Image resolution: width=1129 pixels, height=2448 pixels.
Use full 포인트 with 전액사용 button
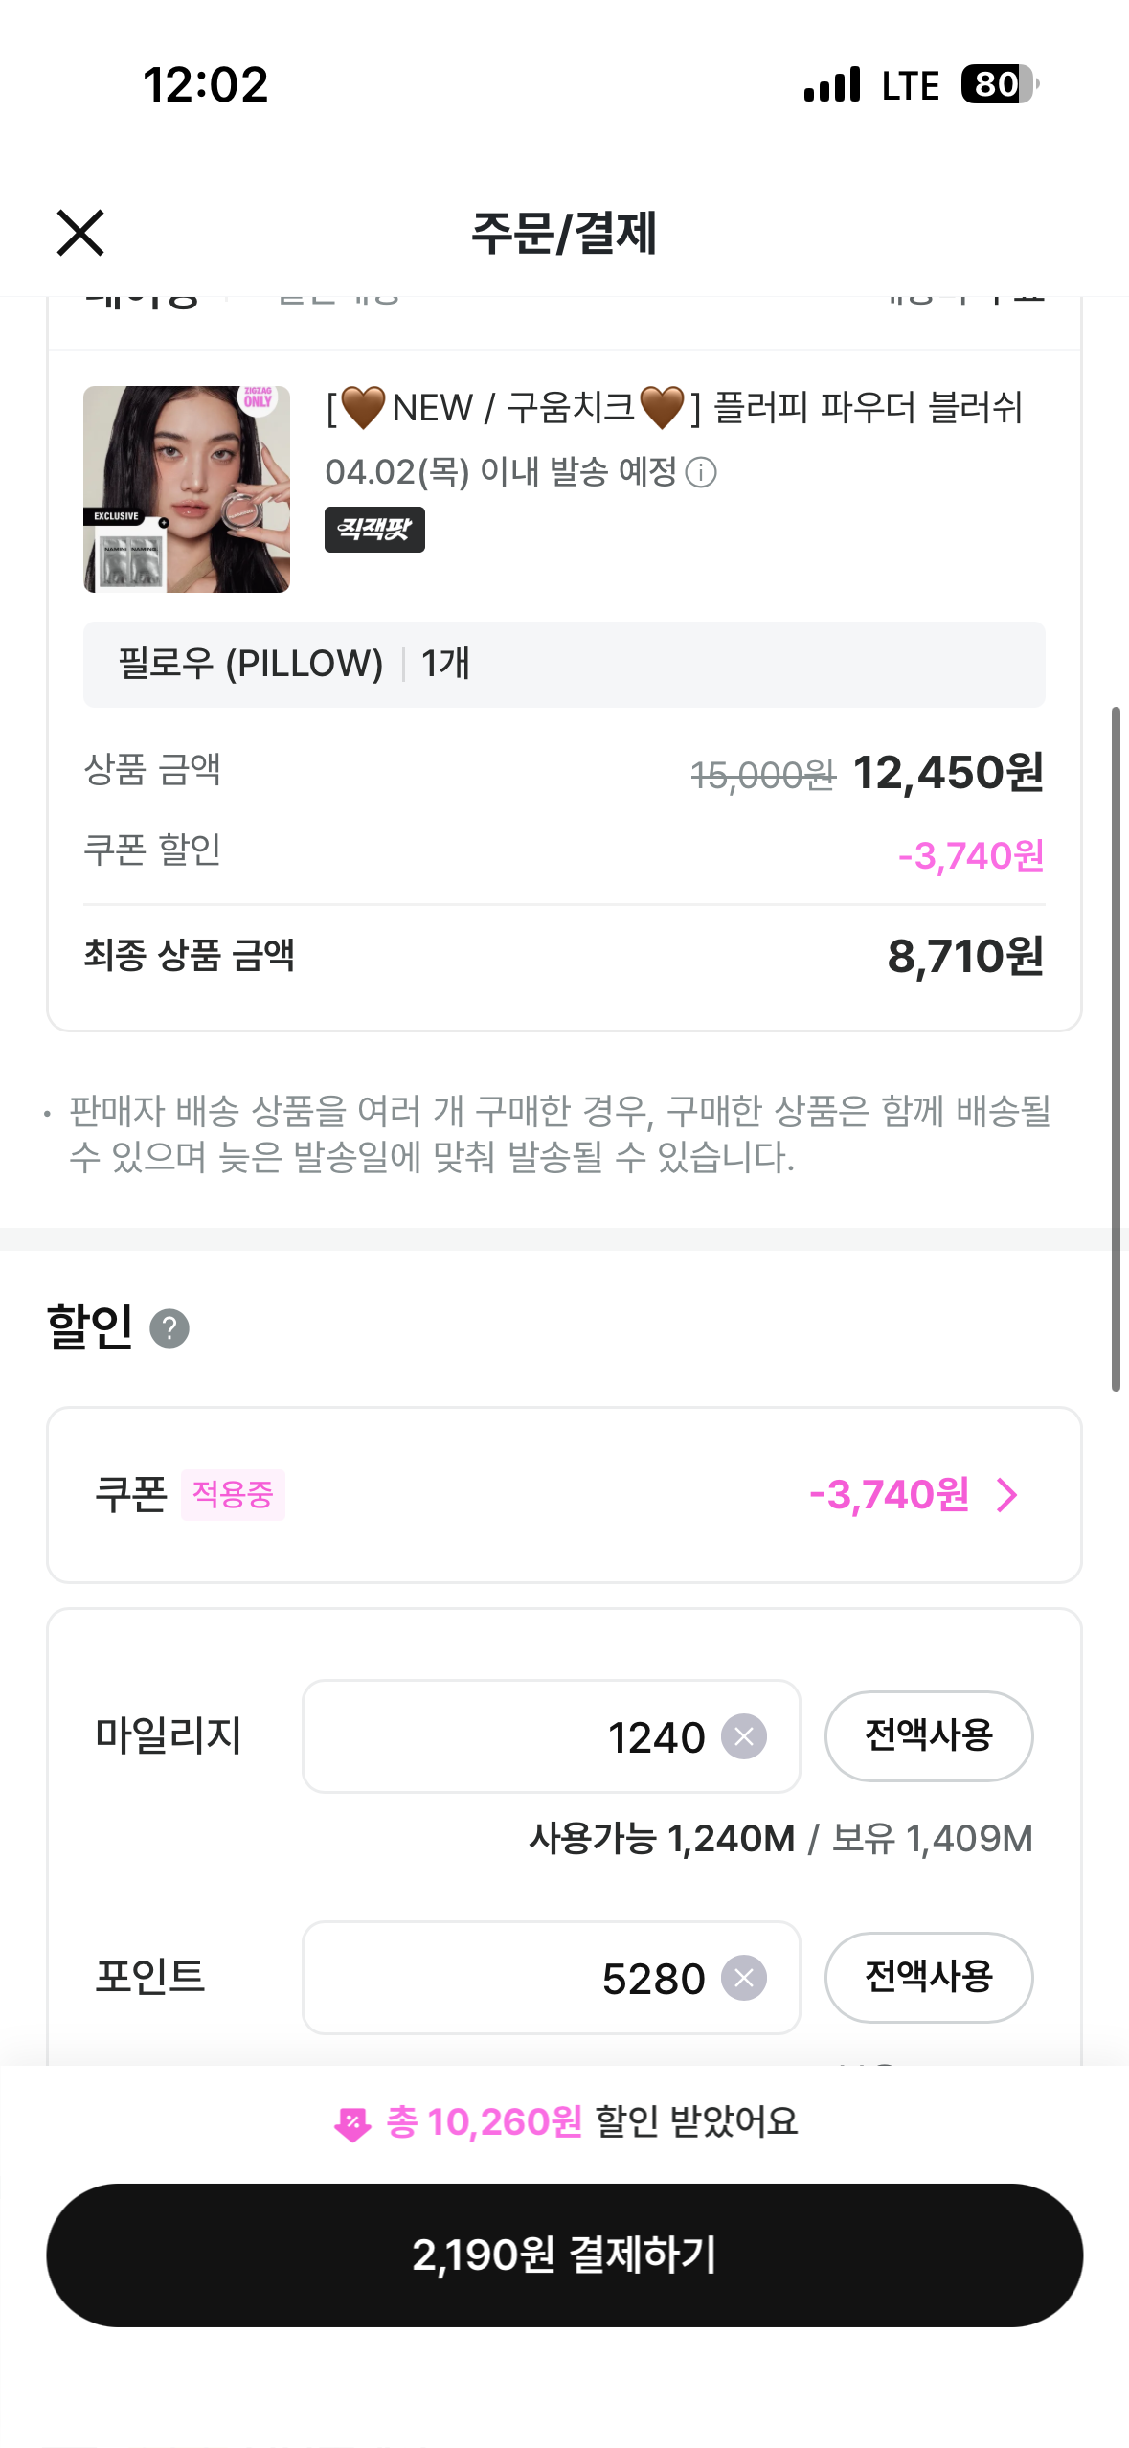(x=928, y=1977)
